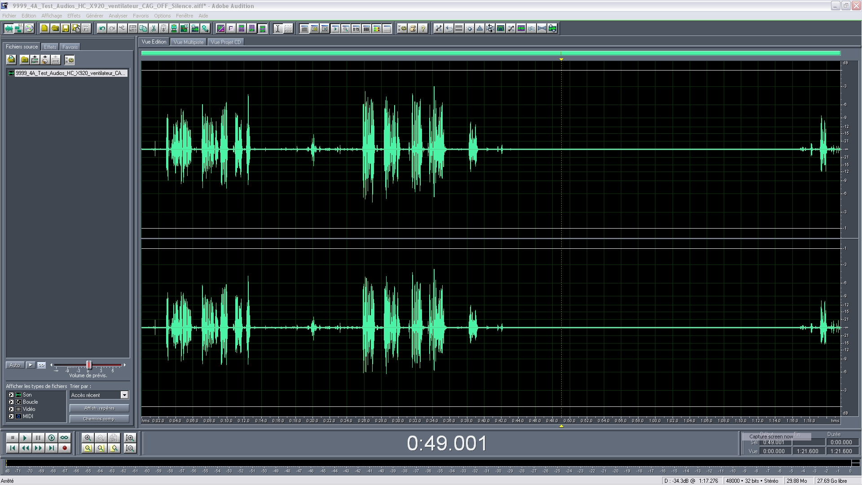
Task: Open the Analyser menu
Action: 118,16
